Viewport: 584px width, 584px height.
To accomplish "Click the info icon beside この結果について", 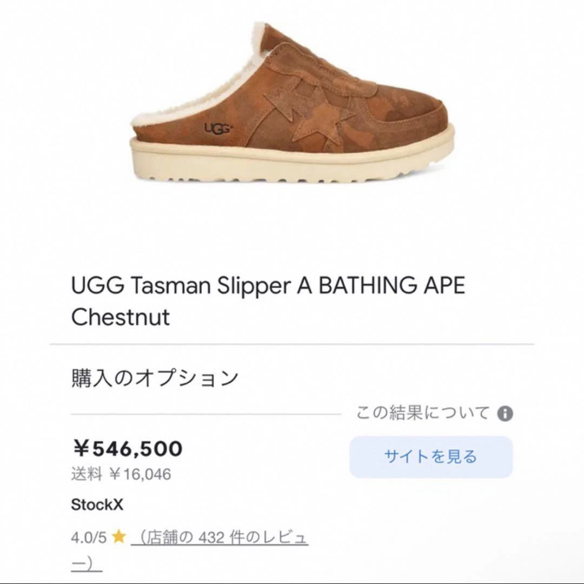I will [505, 414].
